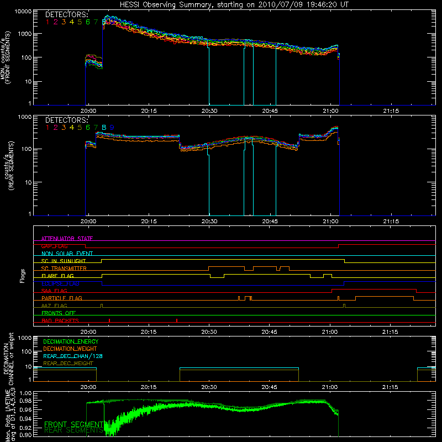Click the SC_TRANSMITTER flag label
The width and height of the screenshot is (442, 442).
click(x=64, y=268)
